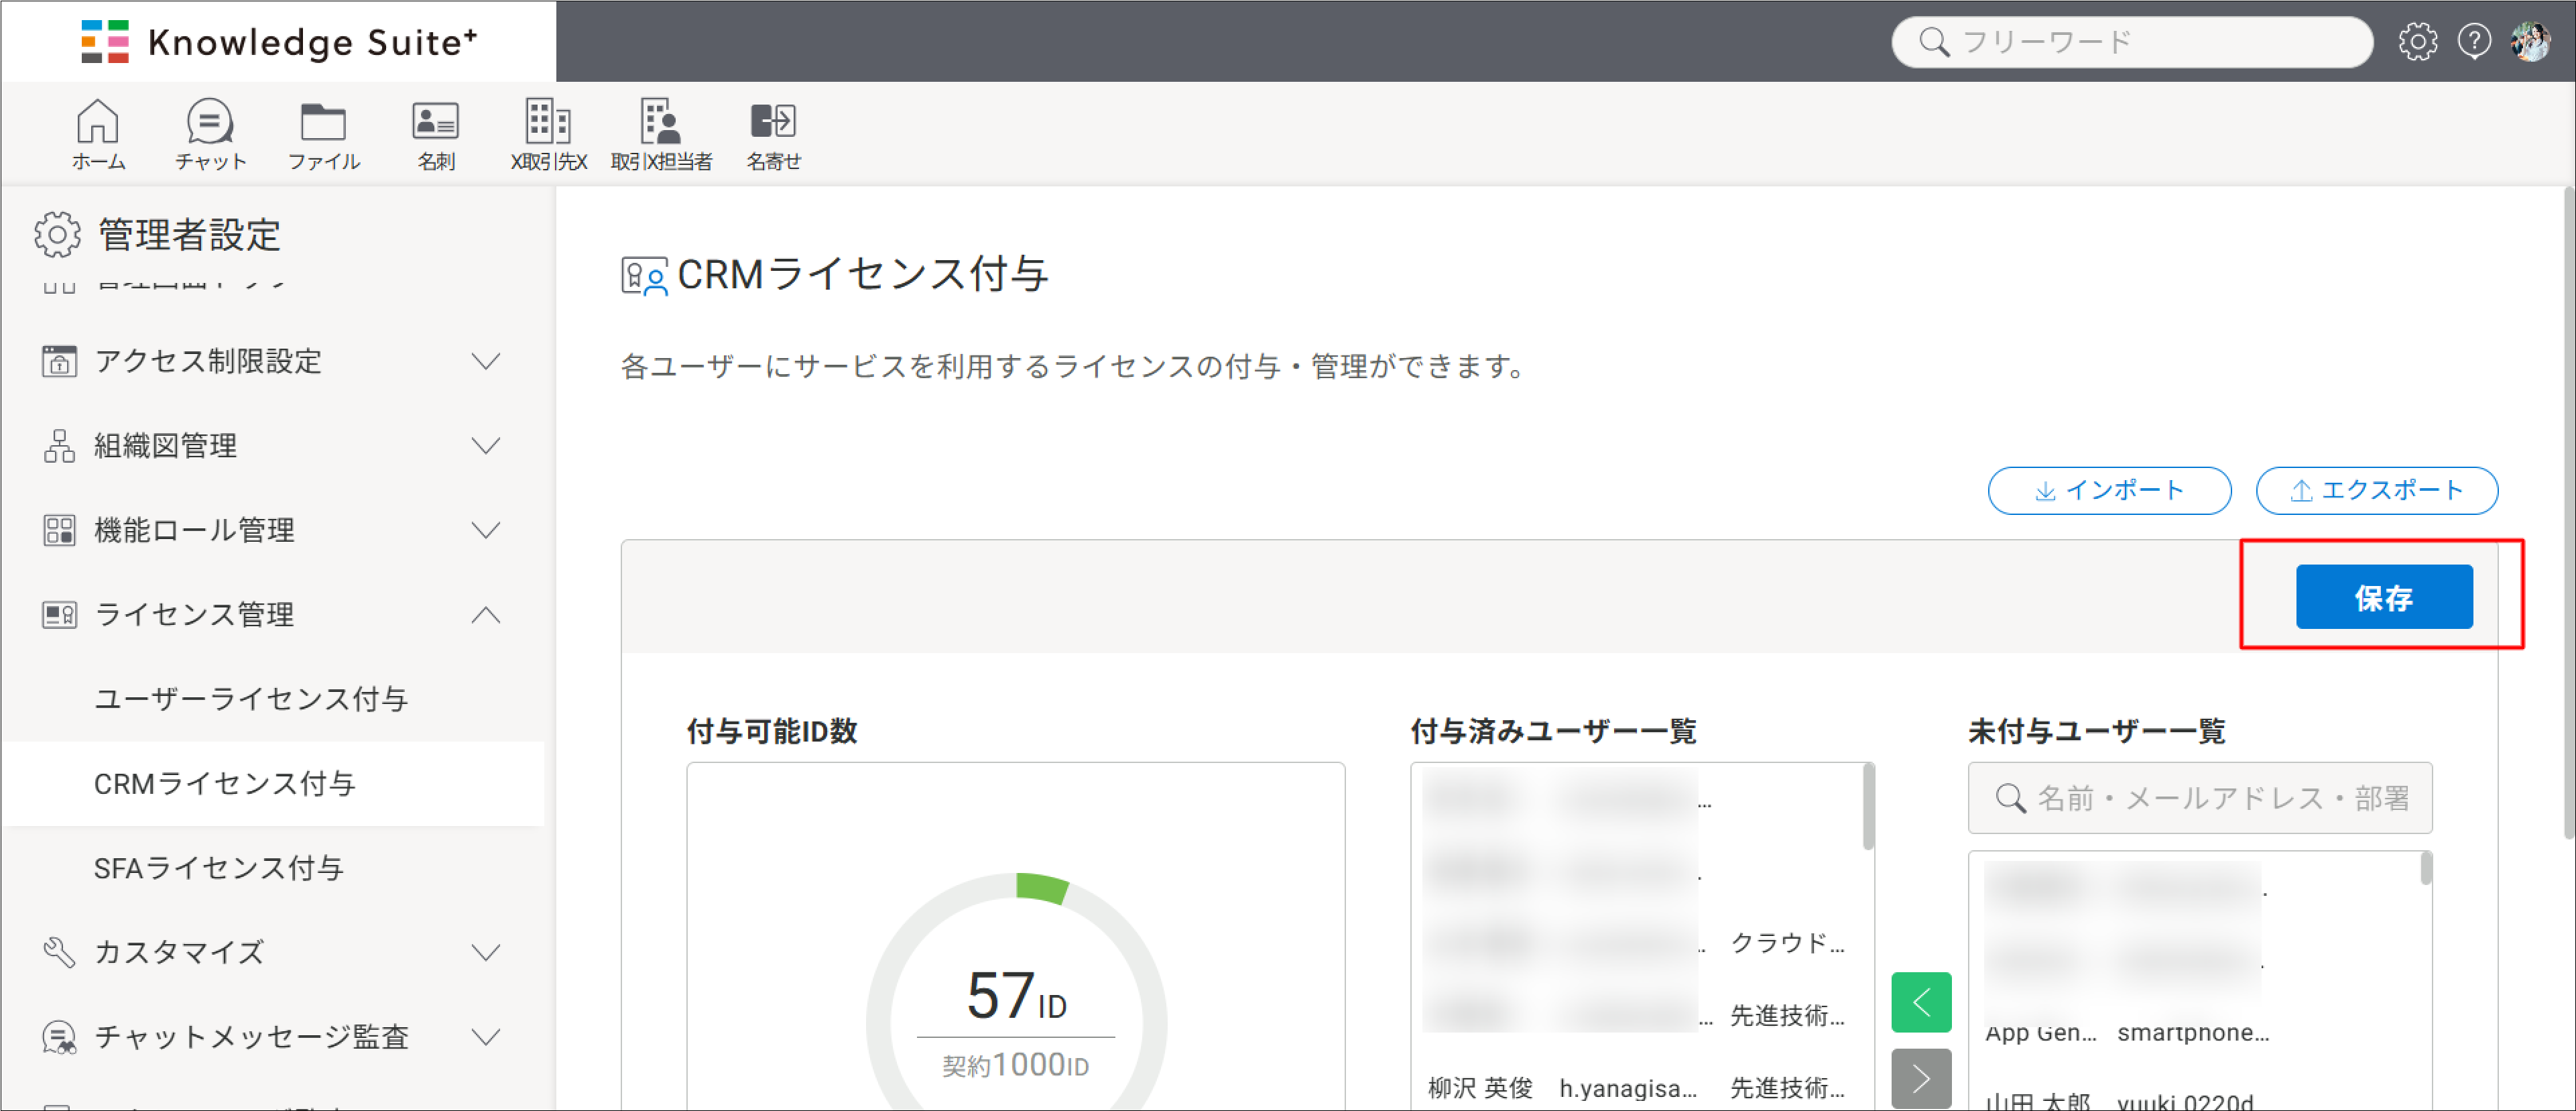Screen dimensions: 2576x1111
Task: Click 付与済みユーザー一覧 list scrollbar
Action: [1867, 808]
